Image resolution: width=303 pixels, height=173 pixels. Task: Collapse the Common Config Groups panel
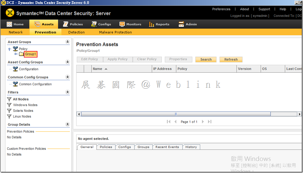(67, 77)
